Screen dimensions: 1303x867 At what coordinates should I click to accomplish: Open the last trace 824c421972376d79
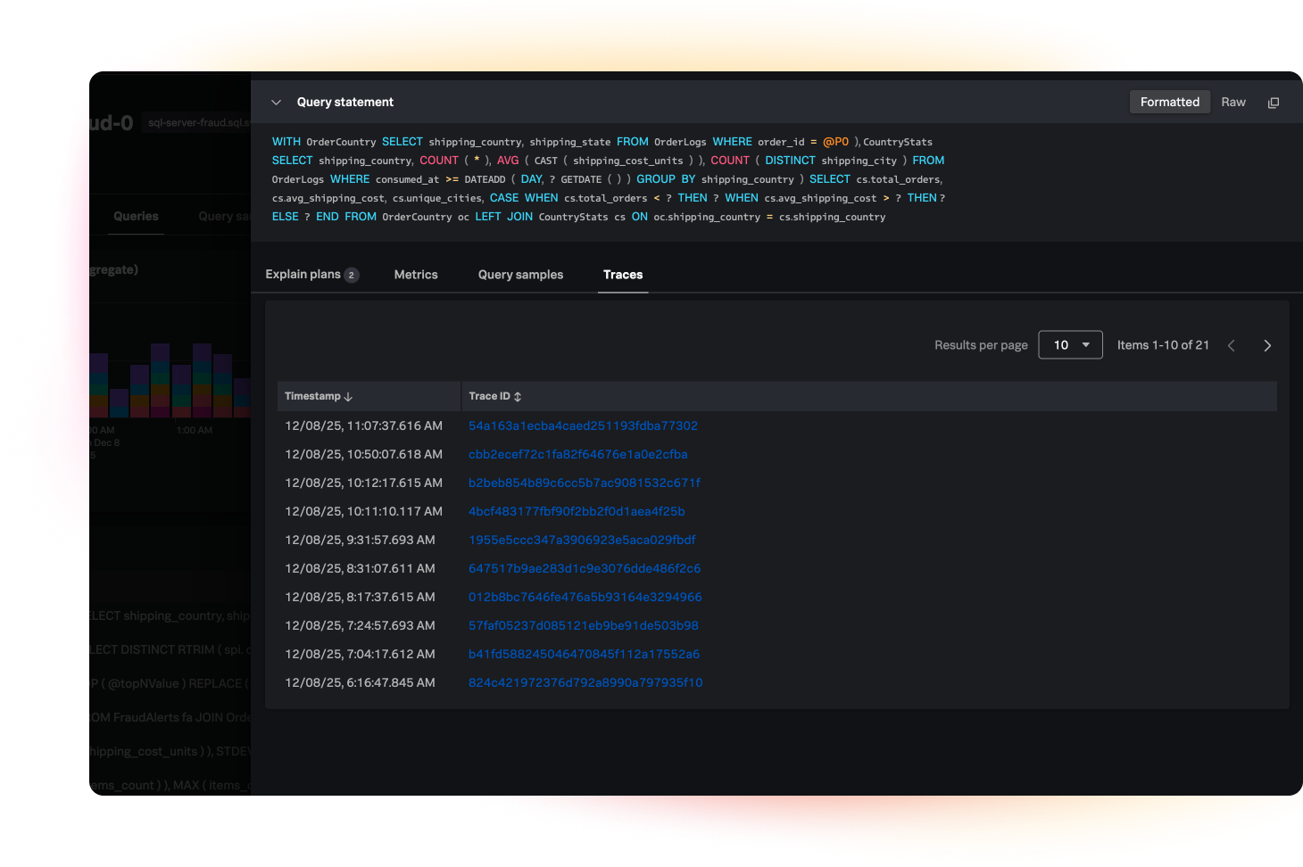(585, 682)
